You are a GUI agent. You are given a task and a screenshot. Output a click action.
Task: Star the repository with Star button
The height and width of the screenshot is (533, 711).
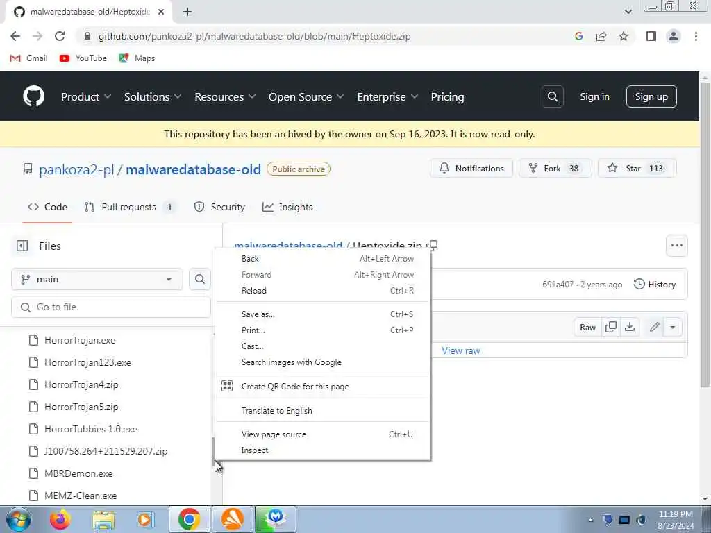[637, 168]
